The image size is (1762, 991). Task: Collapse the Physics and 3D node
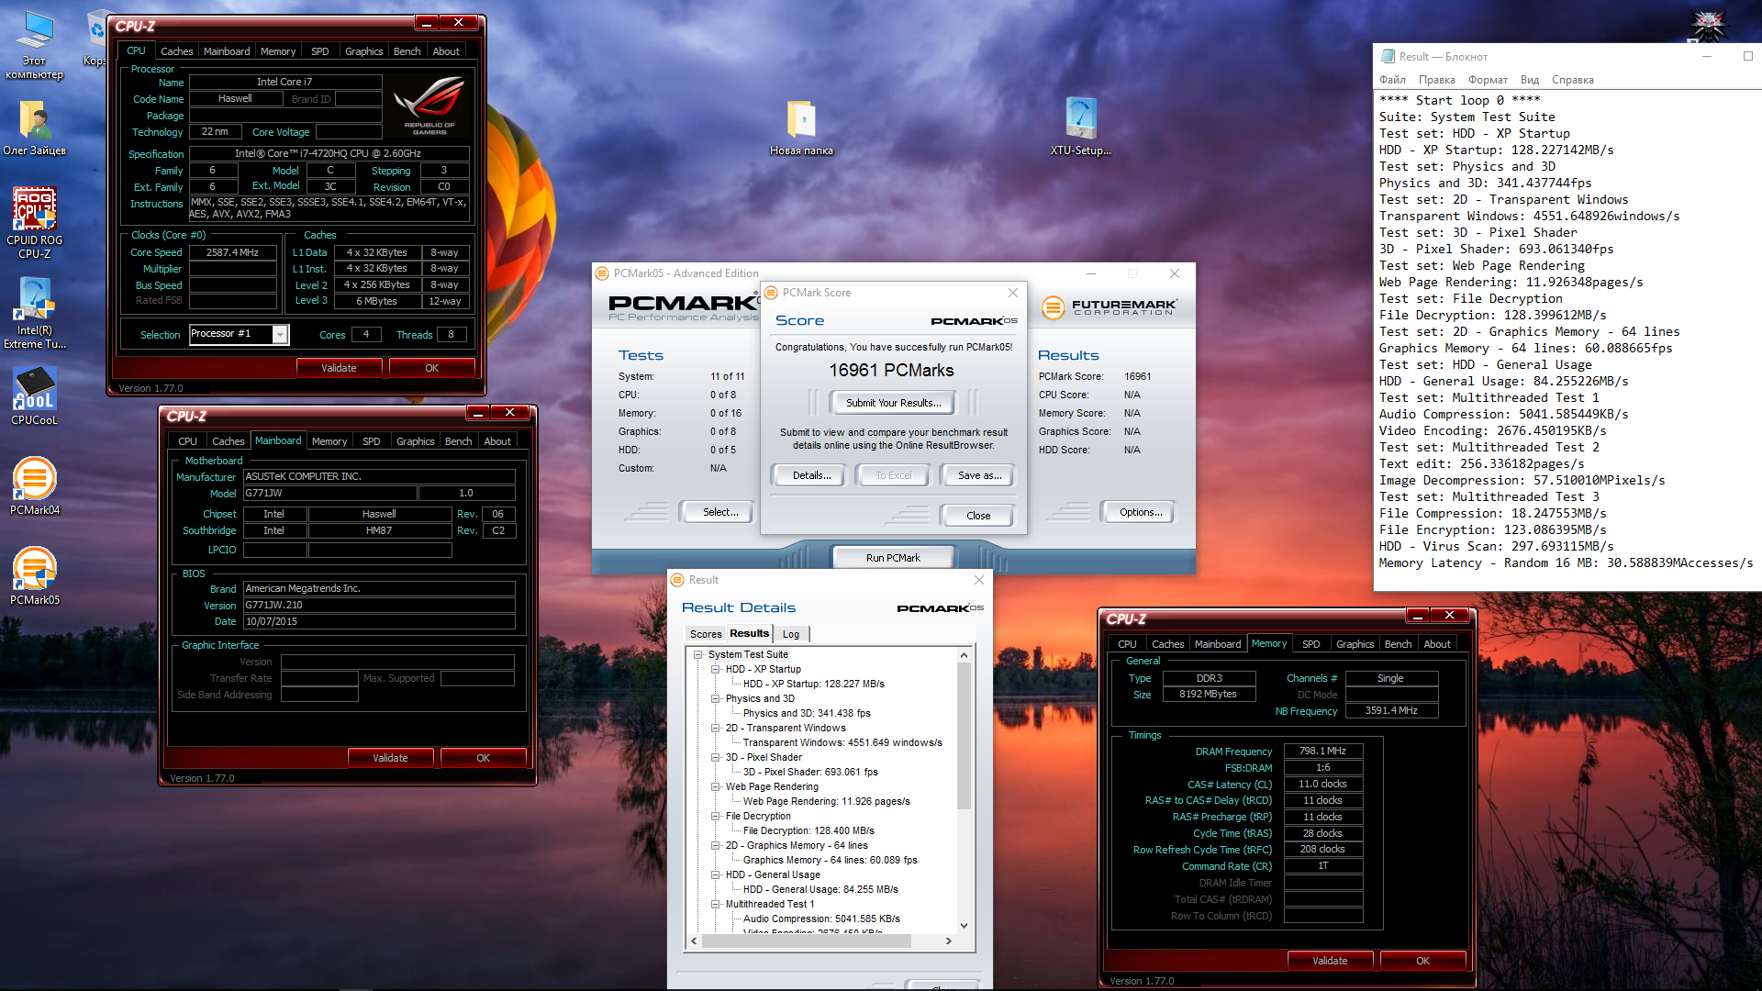click(x=716, y=699)
